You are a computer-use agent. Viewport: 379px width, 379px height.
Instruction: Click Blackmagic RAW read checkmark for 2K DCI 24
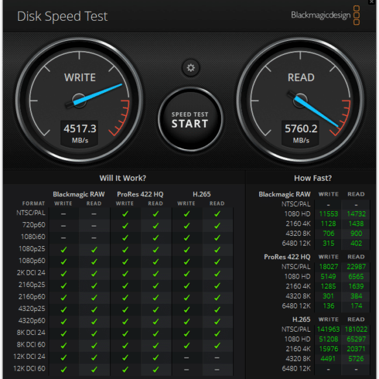point(94,274)
